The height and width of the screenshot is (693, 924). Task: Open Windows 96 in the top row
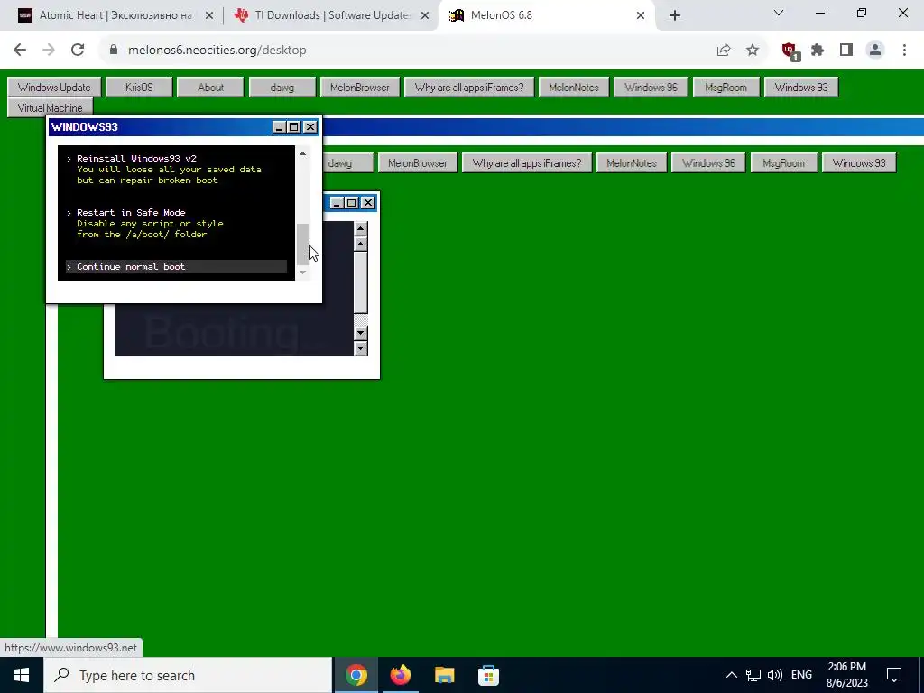[651, 88]
